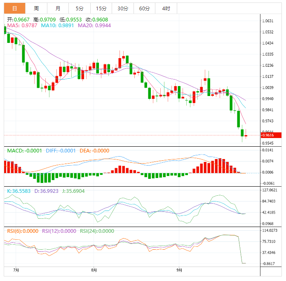Click the red 0.9616 current price label
286x281 pixels.
(x=271, y=135)
